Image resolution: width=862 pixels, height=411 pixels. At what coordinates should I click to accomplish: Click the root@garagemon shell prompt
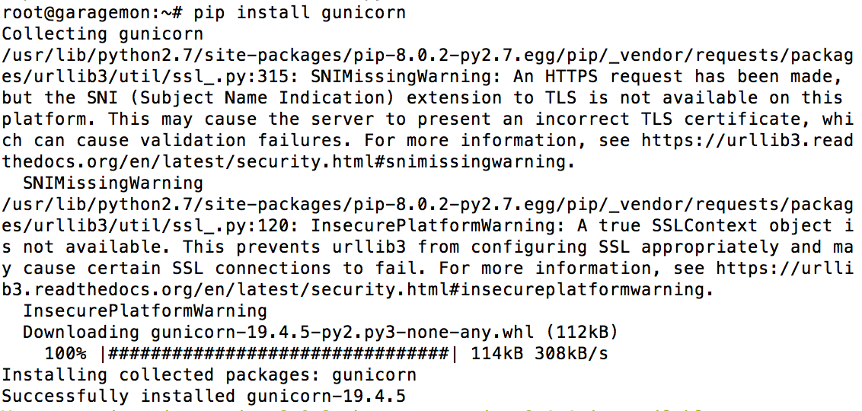[91, 12]
